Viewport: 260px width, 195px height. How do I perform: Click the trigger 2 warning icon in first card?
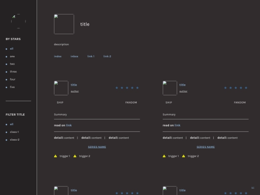coord(75,156)
